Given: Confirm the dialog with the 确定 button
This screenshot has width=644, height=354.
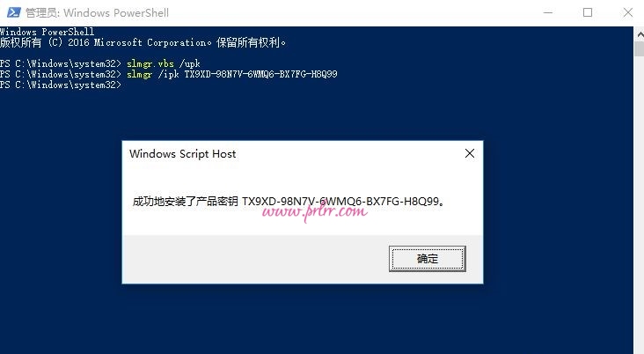Looking at the screenshot, I should coord(428,259).
